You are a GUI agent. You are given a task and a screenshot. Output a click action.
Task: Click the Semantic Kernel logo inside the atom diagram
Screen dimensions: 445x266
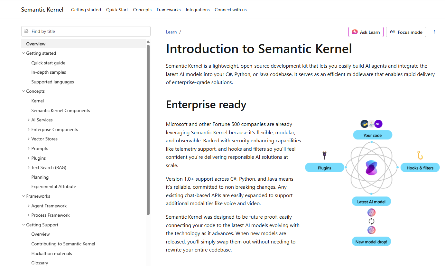coord(372,167)
